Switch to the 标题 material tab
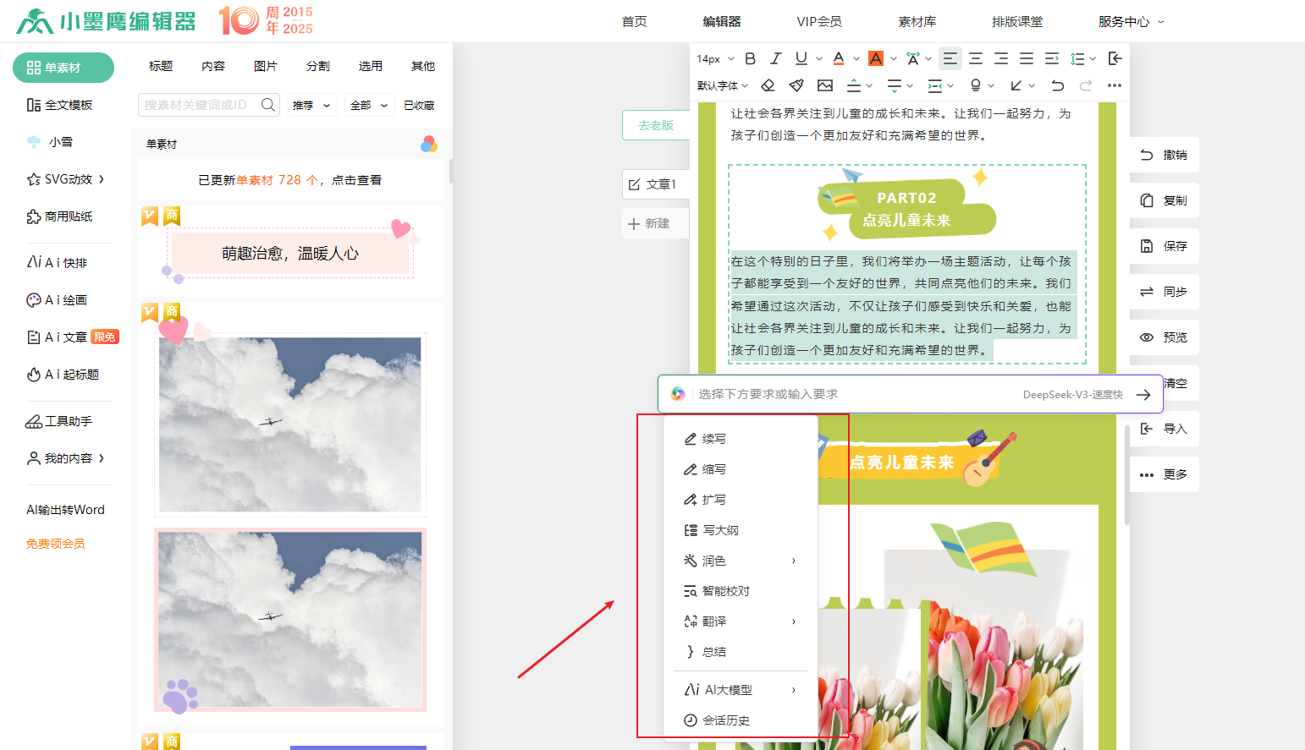This screenshot has width=1305, height=750. tap(161, 66)
